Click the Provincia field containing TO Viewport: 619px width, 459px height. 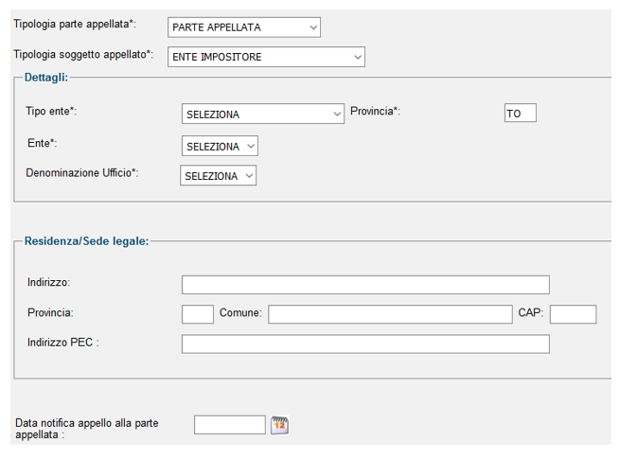(x=521, y=113)
